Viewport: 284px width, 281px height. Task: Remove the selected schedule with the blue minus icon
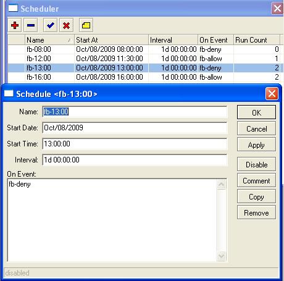(31, 25)
